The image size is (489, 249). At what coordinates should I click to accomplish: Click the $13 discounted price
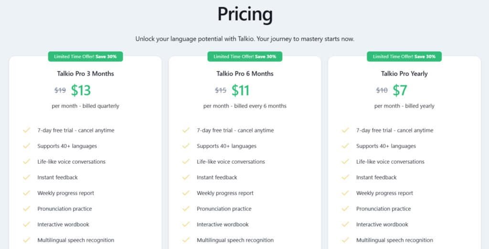click(81, 90)
